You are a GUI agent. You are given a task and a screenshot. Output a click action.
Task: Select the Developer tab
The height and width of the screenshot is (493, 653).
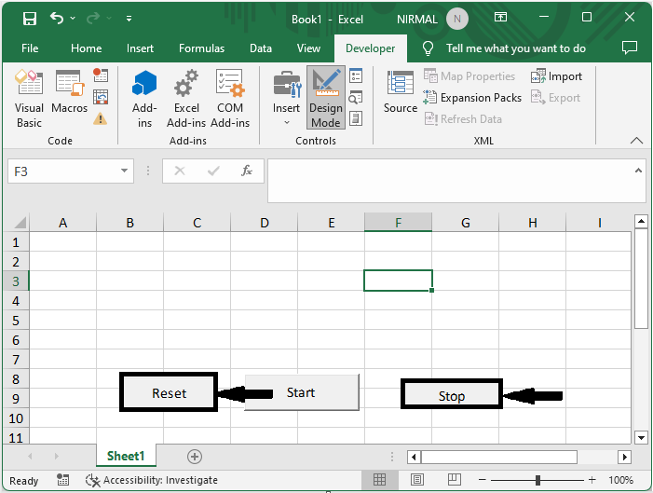tap(370, 48)
